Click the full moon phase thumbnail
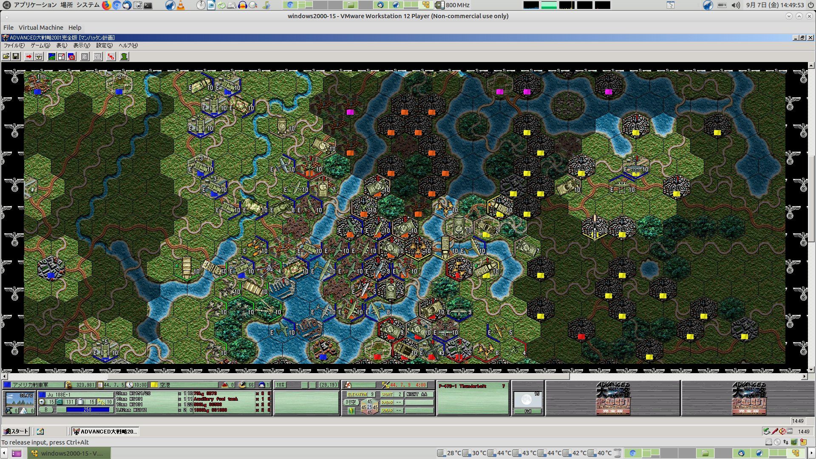 [527, 399]
